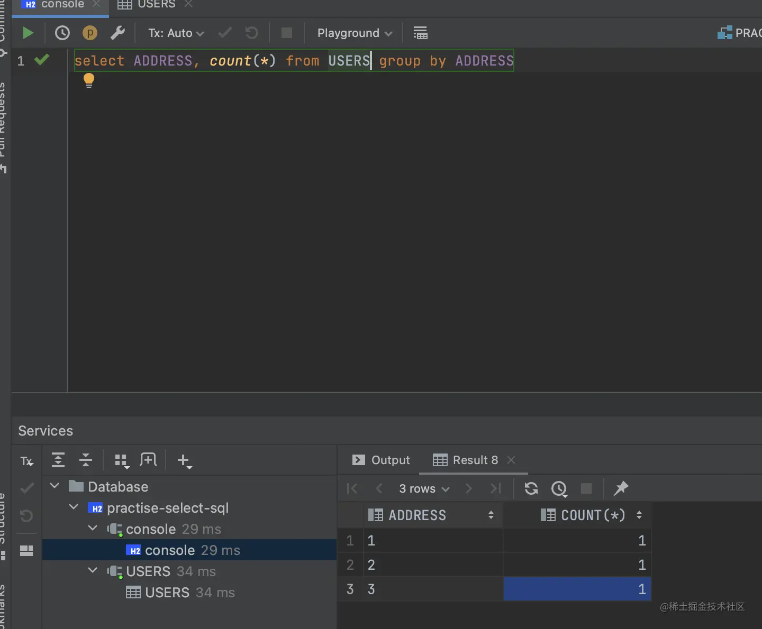Close the console editor tab
Viewport: 762px width, 629px height.
96,4
